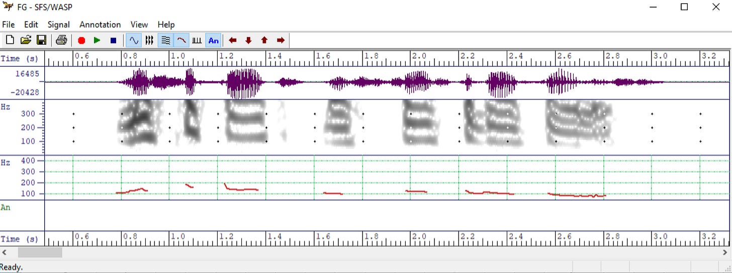This screenshot has width=732, height=273.
Task: Click the horizontal scrollbar thumb
Action: click(40, 252)
